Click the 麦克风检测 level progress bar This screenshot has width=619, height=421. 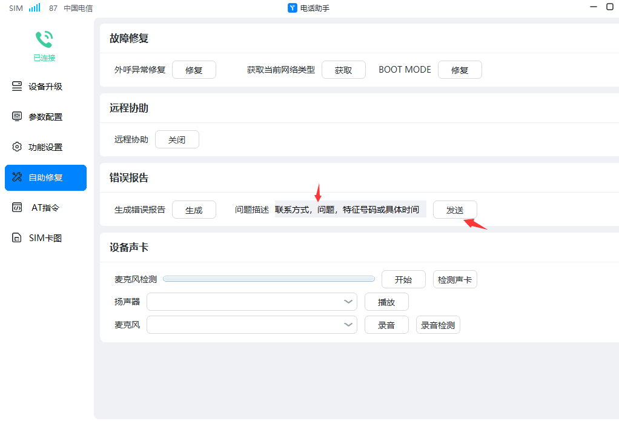(x=269, y=279)
